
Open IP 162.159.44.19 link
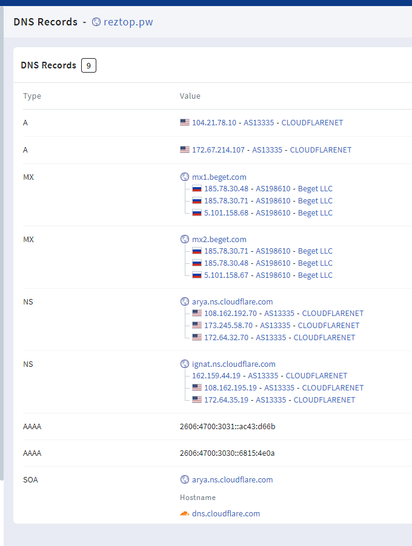point(216,375)
